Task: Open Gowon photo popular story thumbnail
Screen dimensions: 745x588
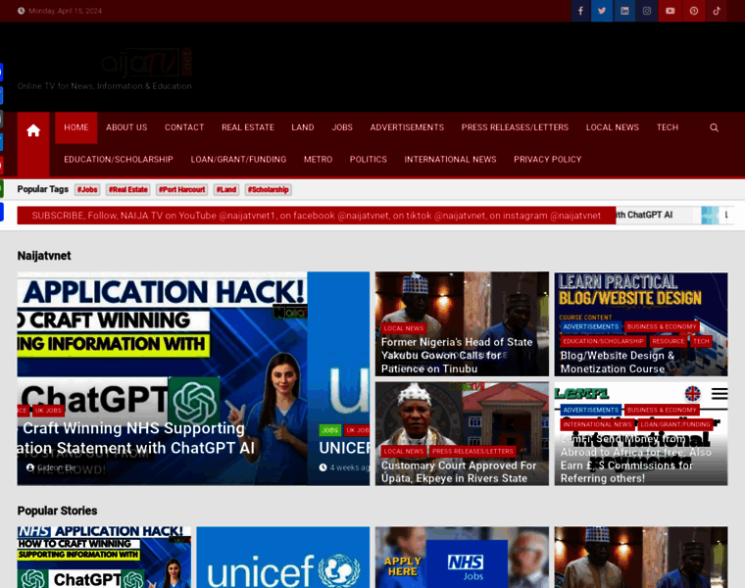Action: click(x=641, y=557)
